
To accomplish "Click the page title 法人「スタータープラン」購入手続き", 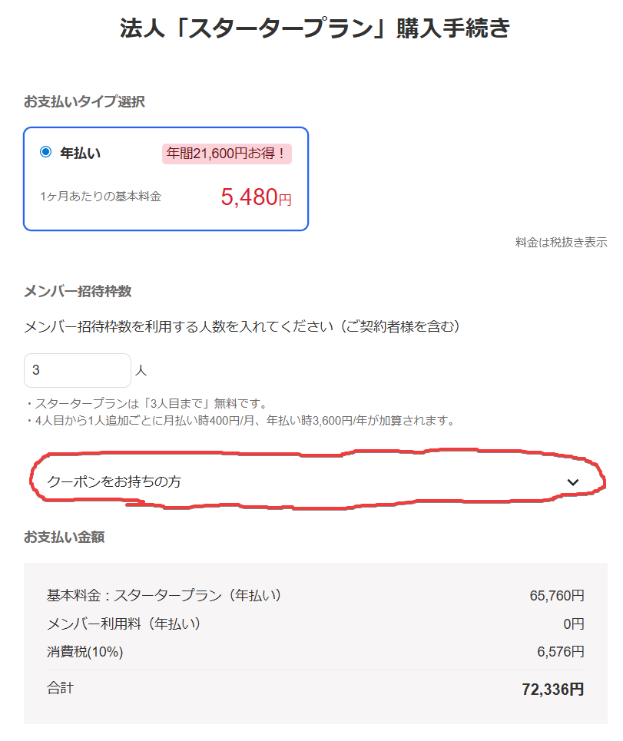I will pyautogui.click(x=315, y=28).
